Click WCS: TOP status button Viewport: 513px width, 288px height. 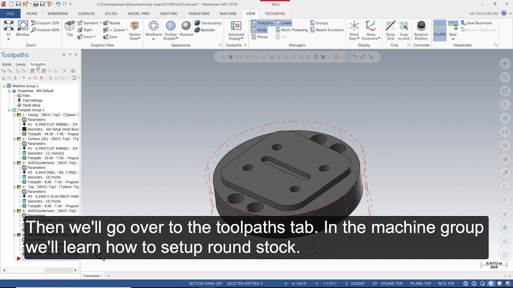[x=446, y=284]
